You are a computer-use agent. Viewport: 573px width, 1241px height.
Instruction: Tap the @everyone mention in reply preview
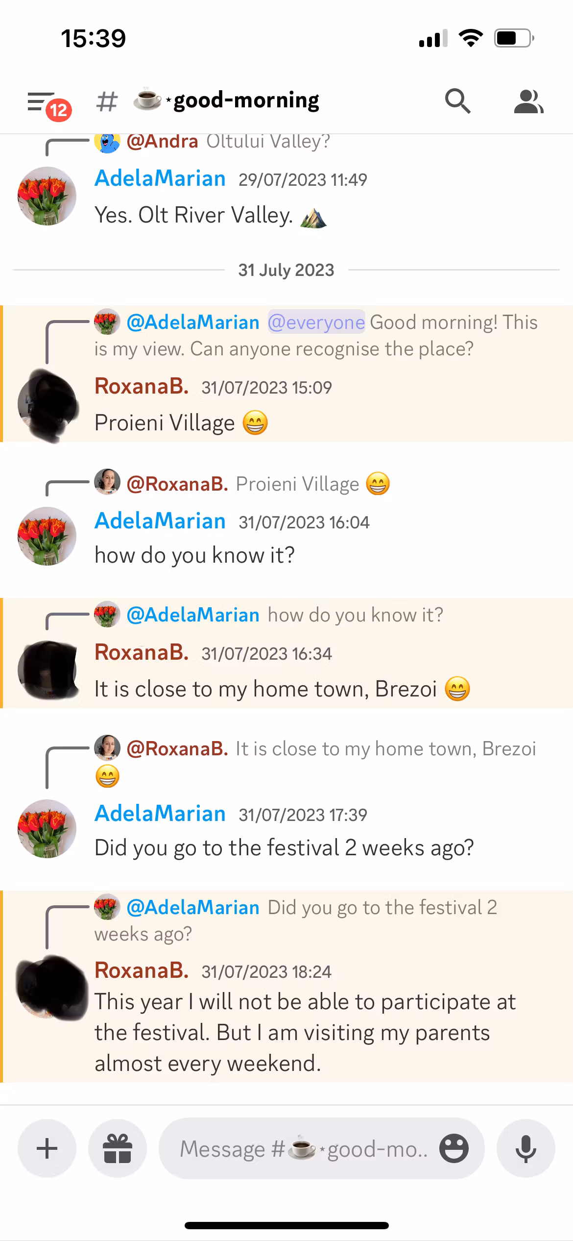[x=316, y=322]
